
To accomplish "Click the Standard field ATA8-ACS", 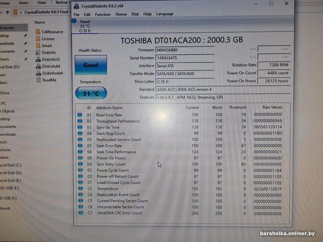I will (223, 90).
